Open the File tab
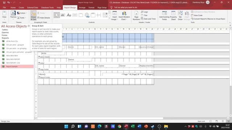The width and height of the screenshot is (232, 130). point(4,7)
